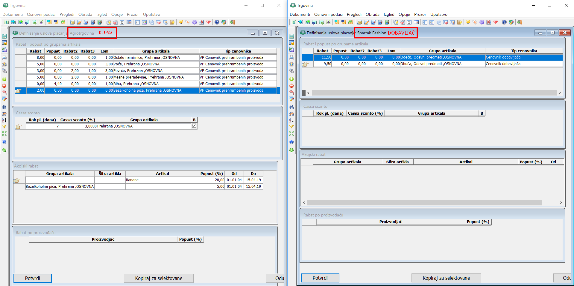The height and width of the screenshot is (286, 574).
Task: Click the price tag icon in right Trgovina toolbar
Action: (475, 22)
